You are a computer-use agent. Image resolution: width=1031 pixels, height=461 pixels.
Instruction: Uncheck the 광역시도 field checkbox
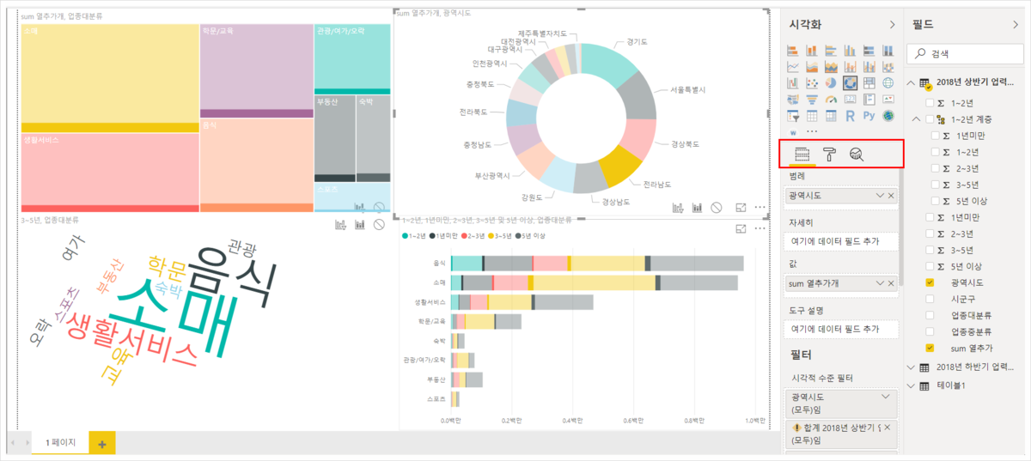tap(930, 282)
